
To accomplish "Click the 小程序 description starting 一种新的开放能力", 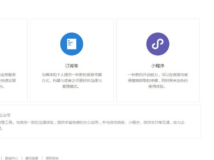I will [158, 80].
